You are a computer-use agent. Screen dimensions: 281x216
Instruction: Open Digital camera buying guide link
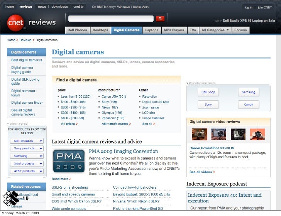click(x=22, y=70)
